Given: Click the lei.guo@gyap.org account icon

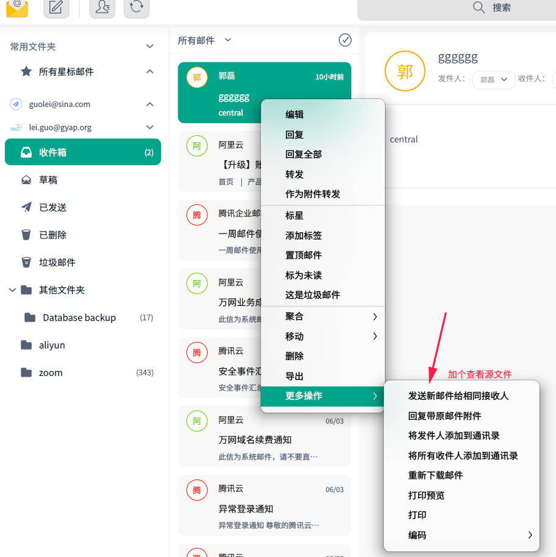Looking at the screenshot, I should (x=16, y=127).
